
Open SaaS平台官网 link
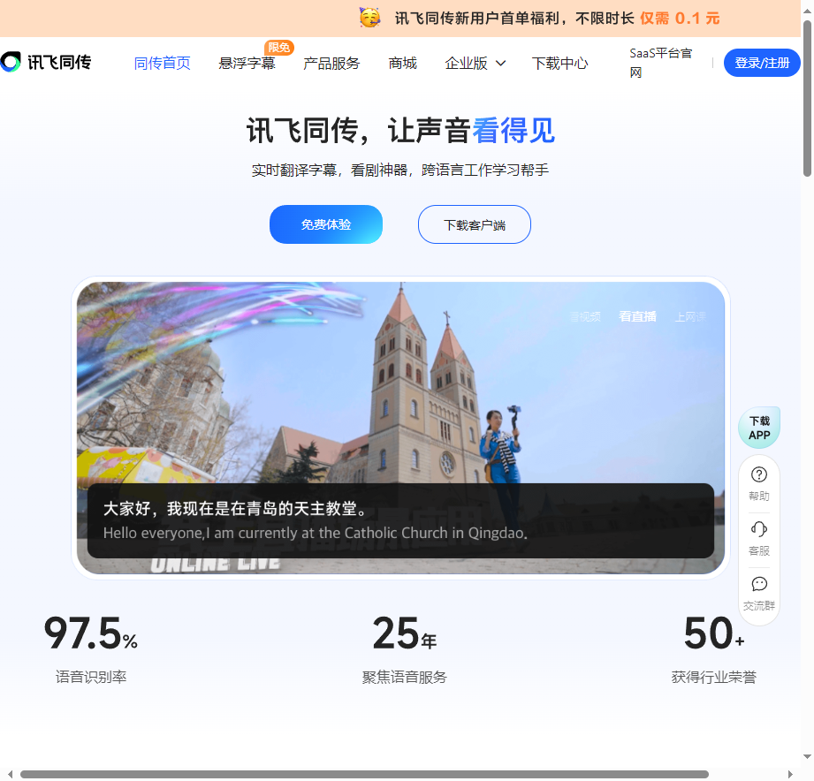660,62
